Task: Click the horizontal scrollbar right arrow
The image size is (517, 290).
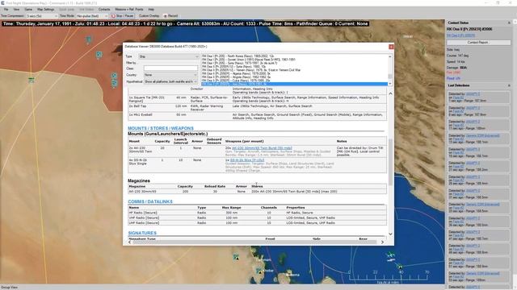Action: pyautogui.click(x=382, y=242)
